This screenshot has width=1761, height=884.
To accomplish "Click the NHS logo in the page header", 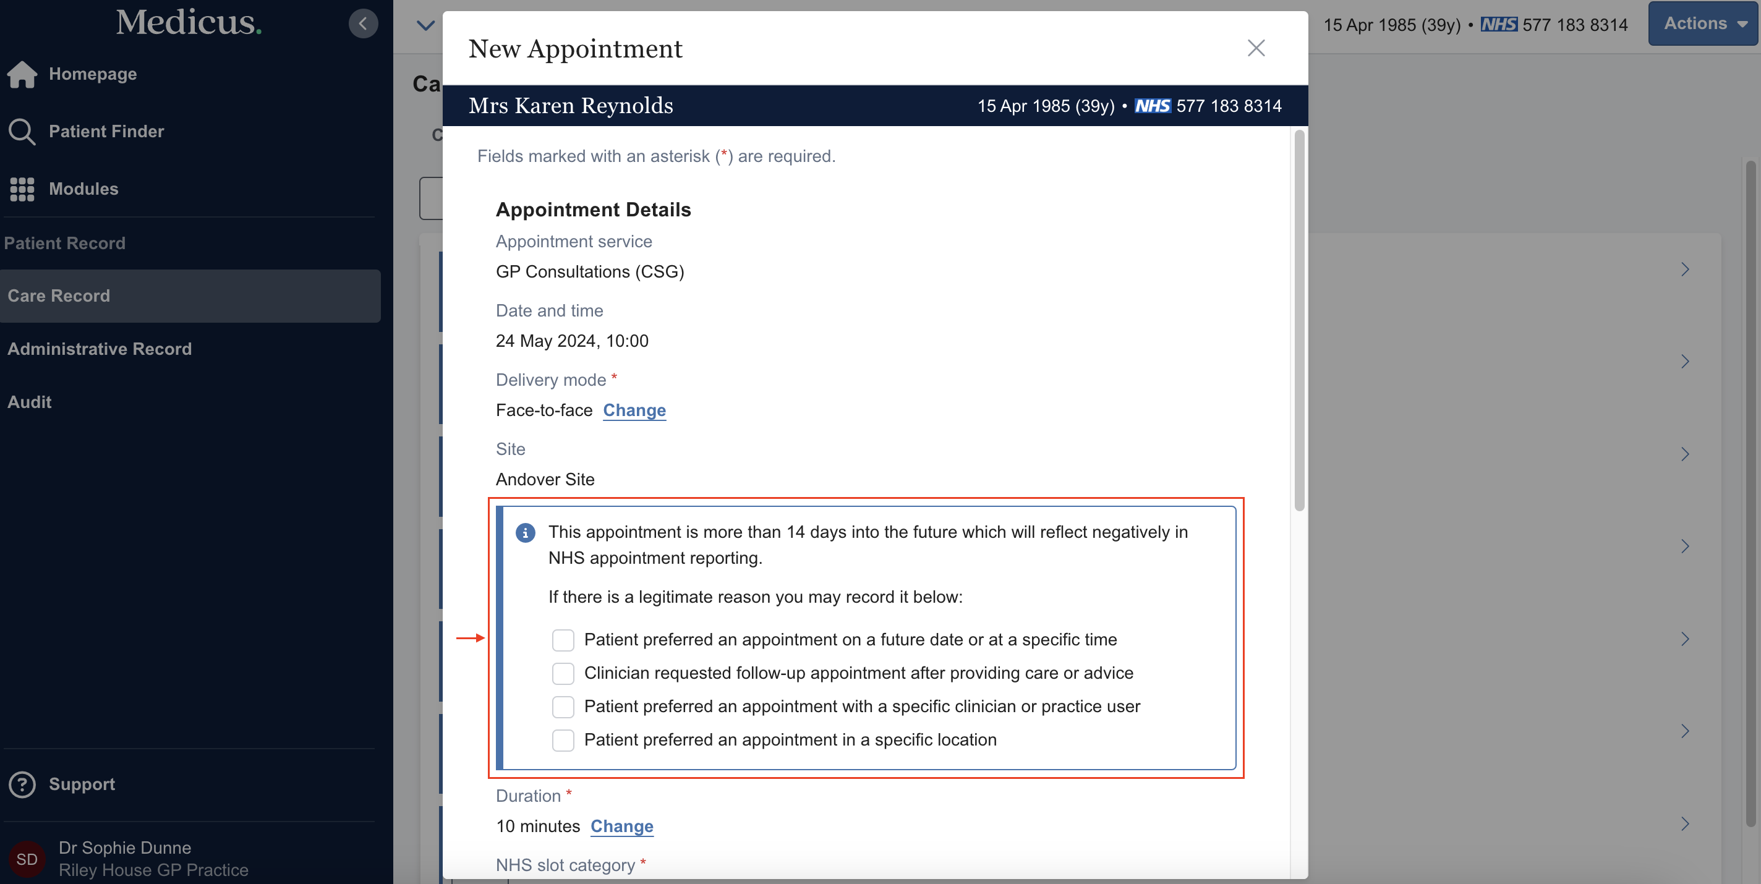I will [x=1498, y=25].
